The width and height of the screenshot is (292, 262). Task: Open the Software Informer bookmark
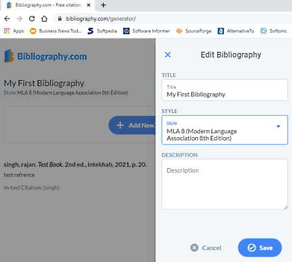(147, 31)
